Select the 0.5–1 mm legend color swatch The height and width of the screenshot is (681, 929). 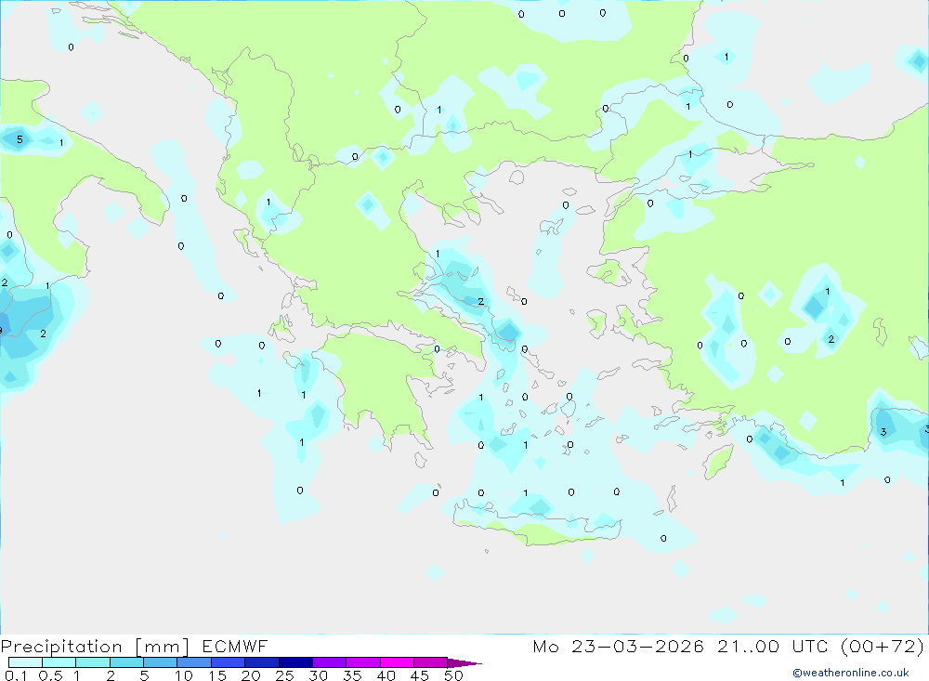59,662
